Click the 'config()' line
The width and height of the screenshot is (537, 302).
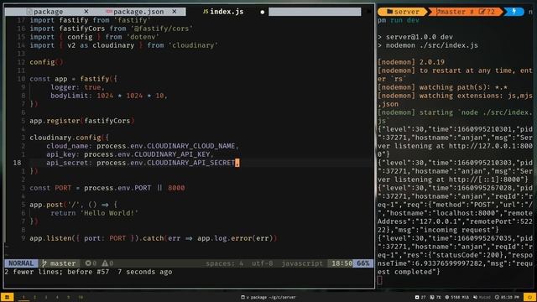pos(46,62)
